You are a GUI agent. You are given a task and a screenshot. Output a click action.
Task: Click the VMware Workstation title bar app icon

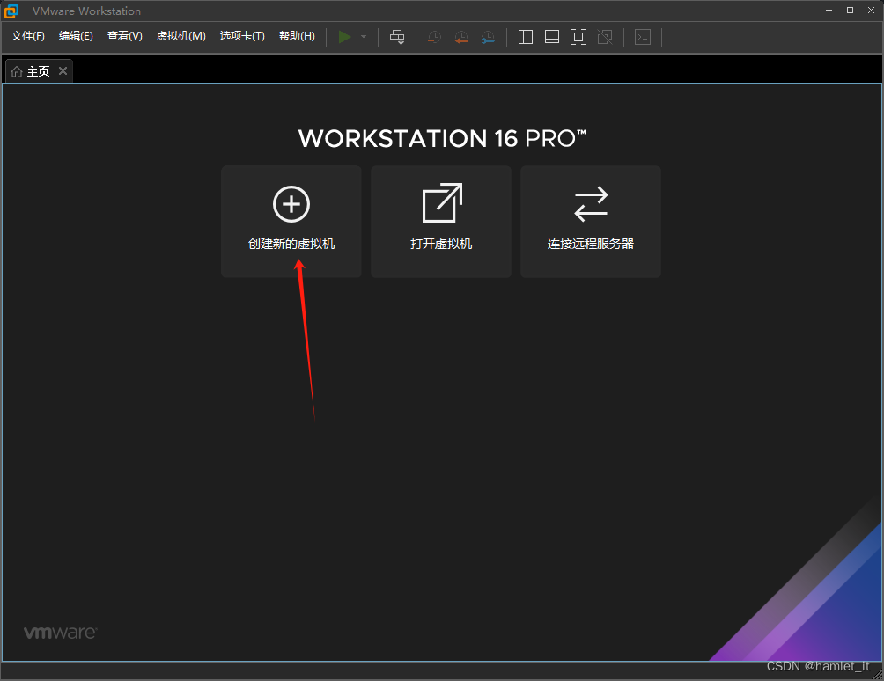[11, 11]
